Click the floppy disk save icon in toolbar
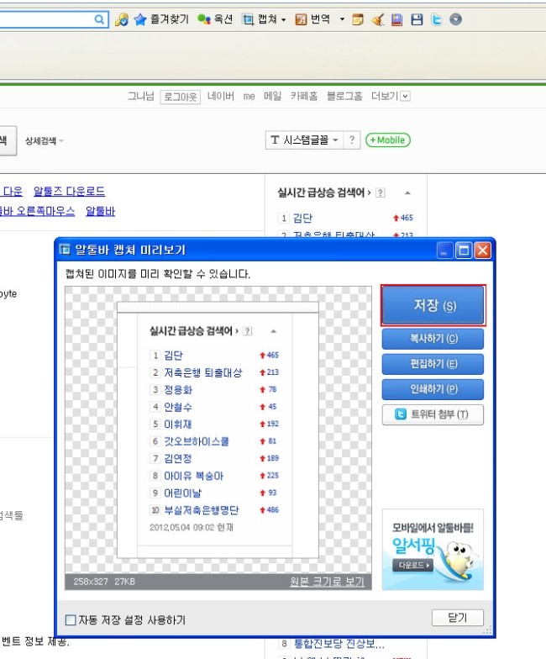Screen dimensions: 546x659 click(417, 18)
